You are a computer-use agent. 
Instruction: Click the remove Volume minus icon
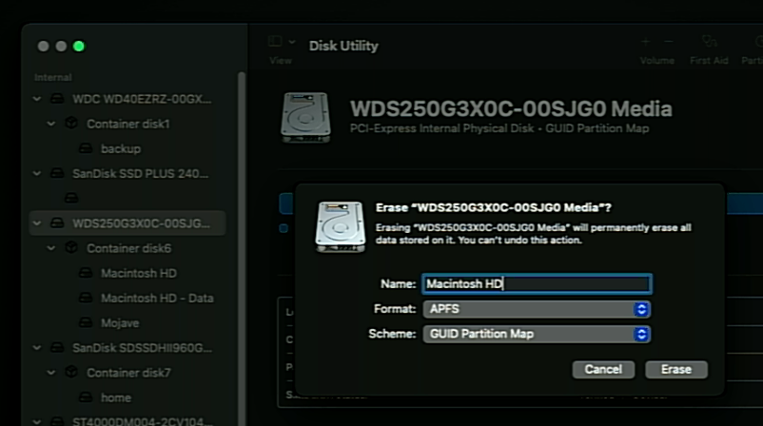tap(669, 42)
